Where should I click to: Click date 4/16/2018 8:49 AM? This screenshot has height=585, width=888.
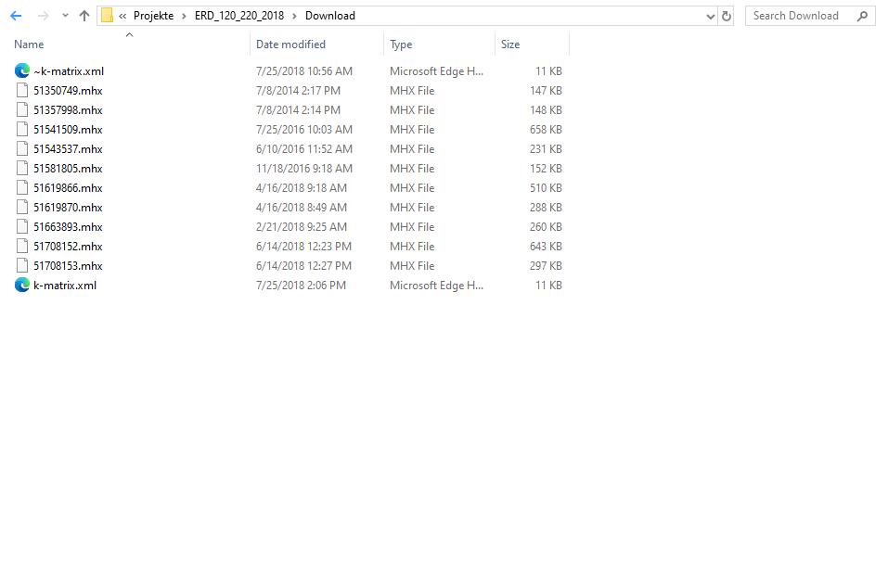pyautogui.click(x=302, y=208)
